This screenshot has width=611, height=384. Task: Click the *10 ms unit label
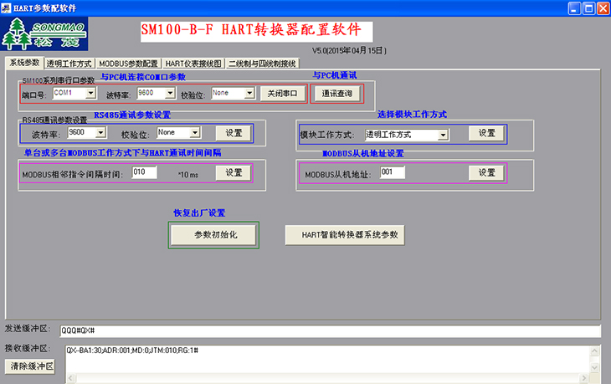[188, 175]
